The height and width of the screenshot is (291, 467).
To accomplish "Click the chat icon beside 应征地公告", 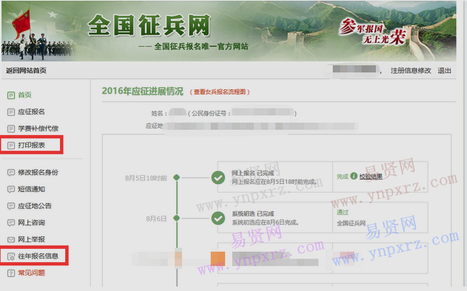I will tap(11, 206).
